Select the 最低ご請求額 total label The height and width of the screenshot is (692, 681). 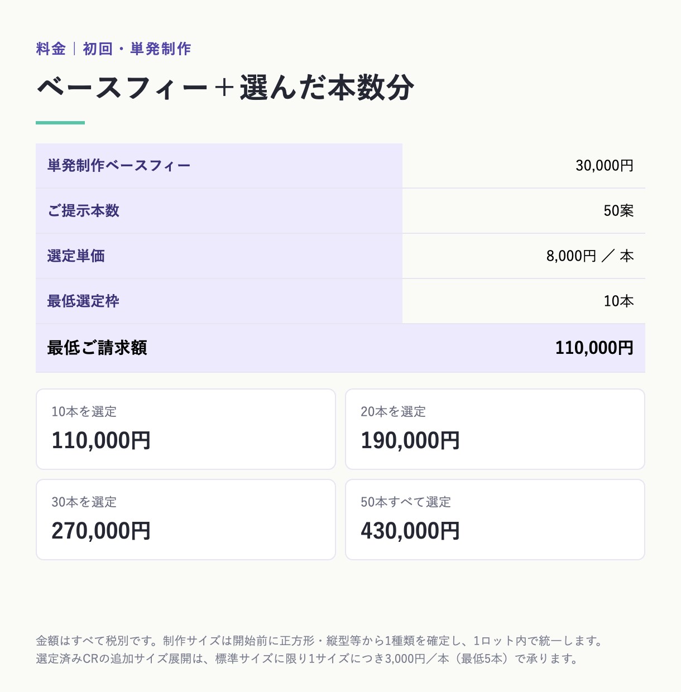(97, 348)
